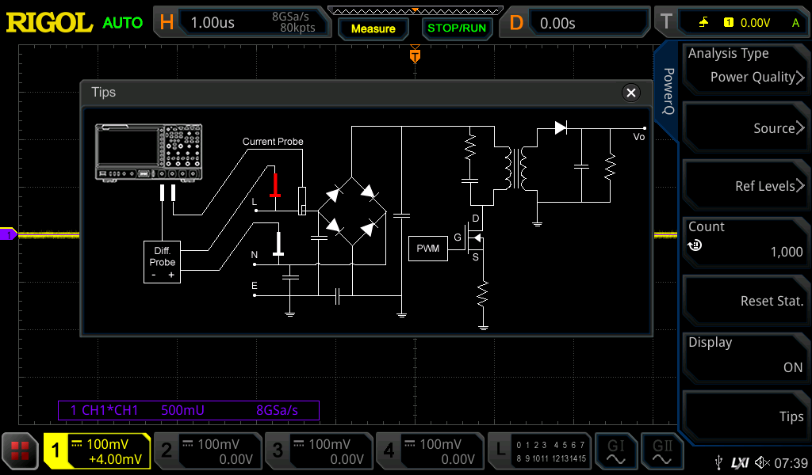Screen dimensions: 812x475
Task: Click the speaker mute status icon
Action: pyautogui.click(x=762, y=462)
